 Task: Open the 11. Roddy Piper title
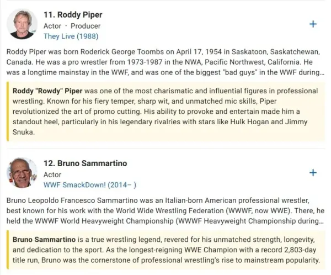click(x=73, y=14)
